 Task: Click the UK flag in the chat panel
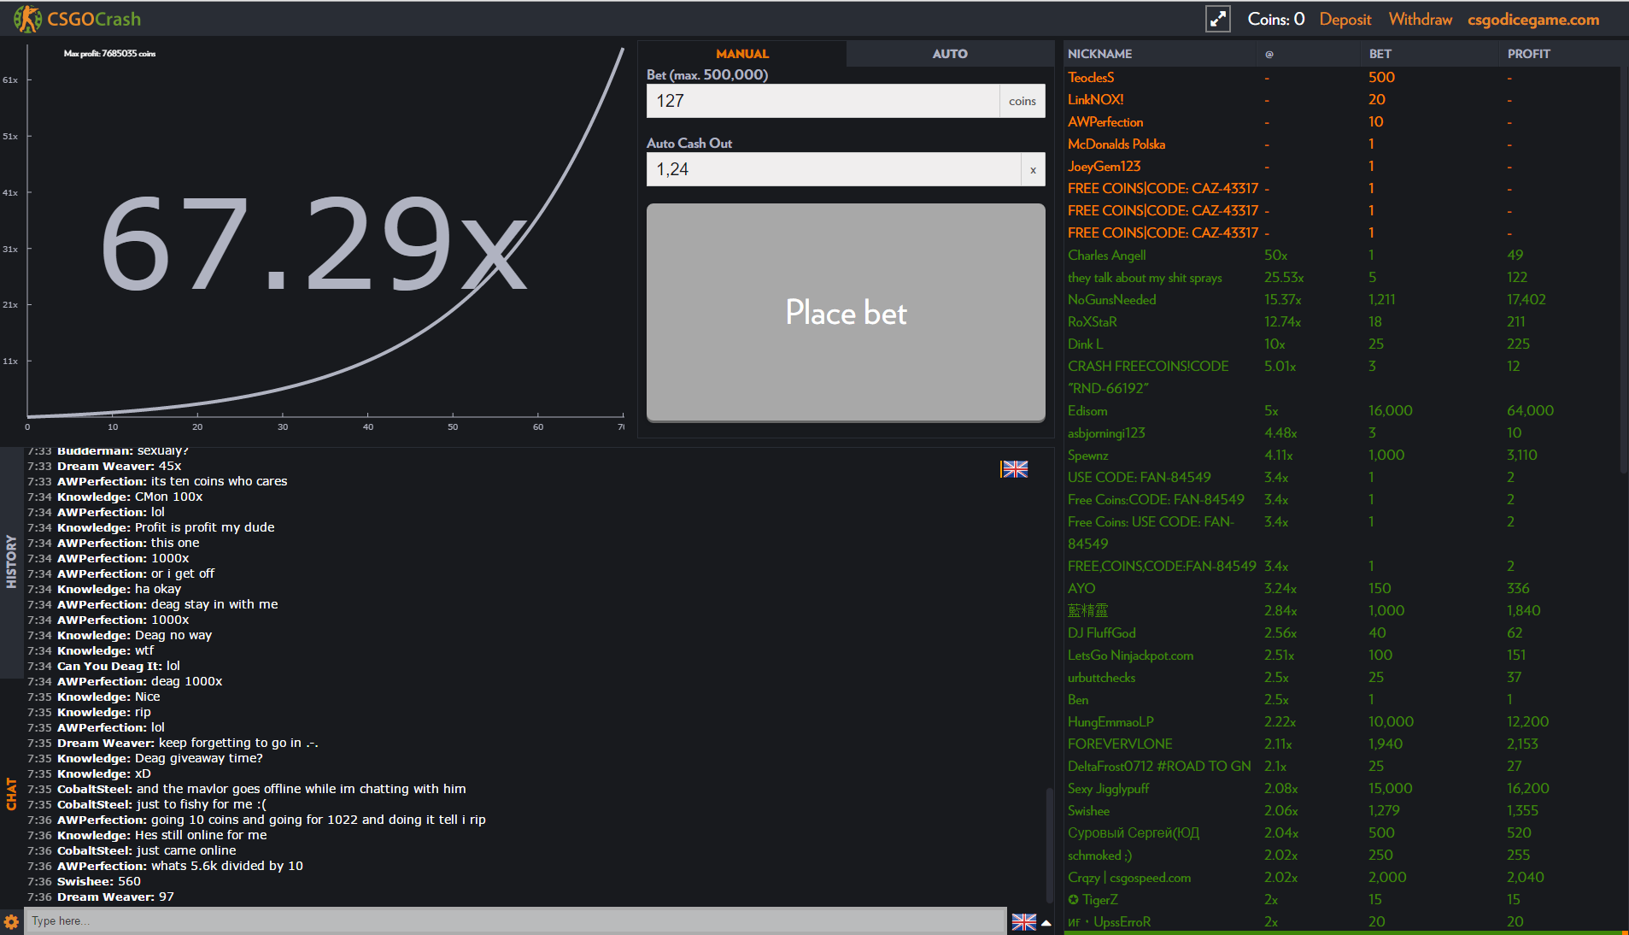[1015, 469]
